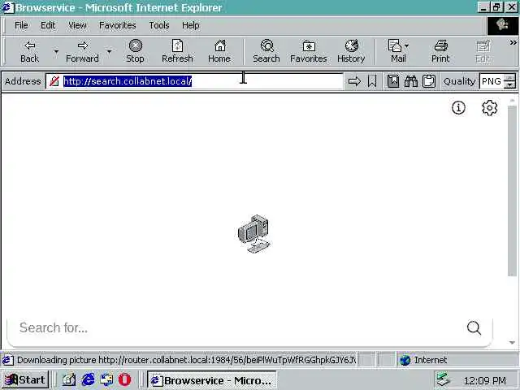The width and height of the screenshot is (520, 390).
Task: Open the Edit menu
Action: point(48,25)
